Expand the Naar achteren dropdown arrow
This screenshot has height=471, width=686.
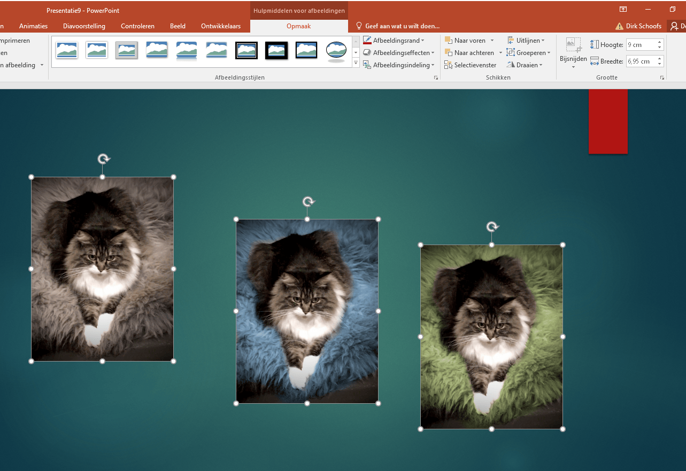point(500,53)
